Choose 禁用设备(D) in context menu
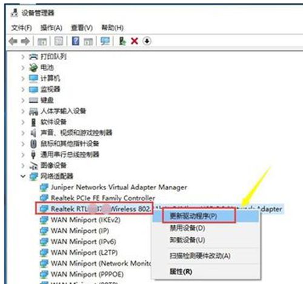This screenshot has height=284, width=303. [187, 228]
